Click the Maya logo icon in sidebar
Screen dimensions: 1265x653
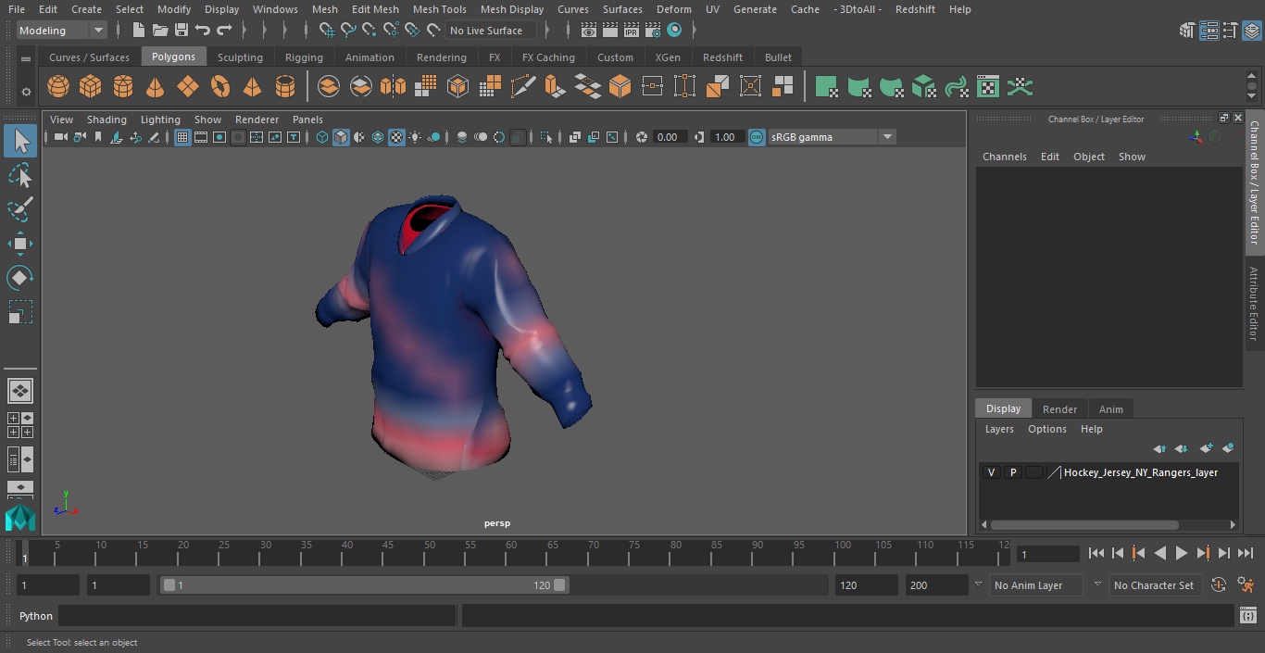tap(19, 516)
